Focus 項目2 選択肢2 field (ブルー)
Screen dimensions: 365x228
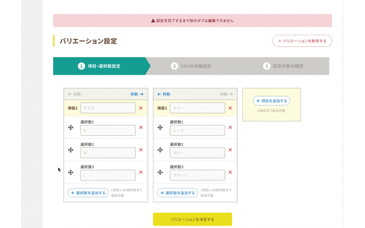[197, 153]
